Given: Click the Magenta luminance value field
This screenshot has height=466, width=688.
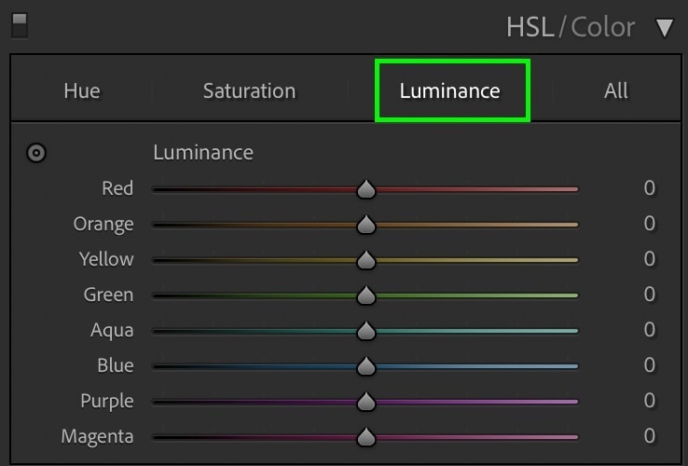Looking at the screenshot, I should coord(650,436).
